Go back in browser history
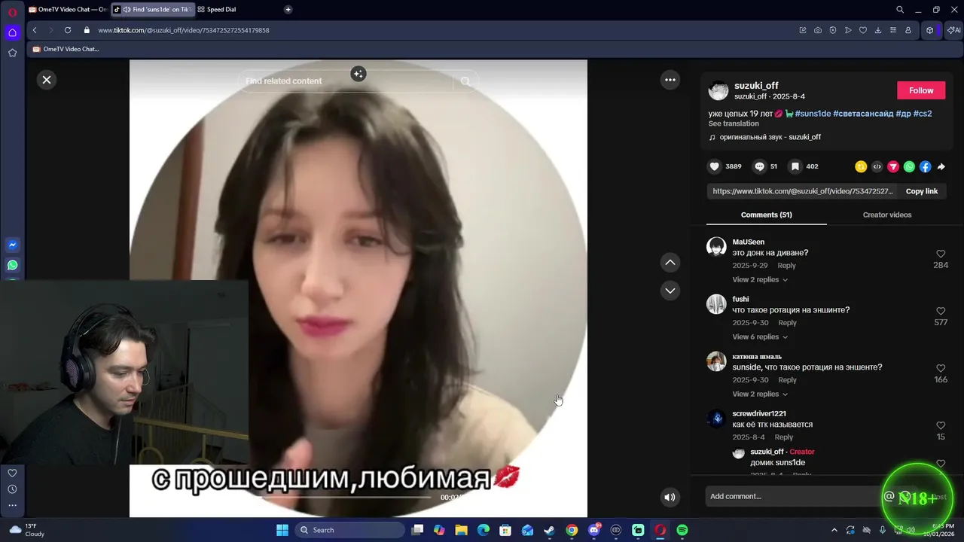Viewport: 964px width, 542px height. coord(35,30)
